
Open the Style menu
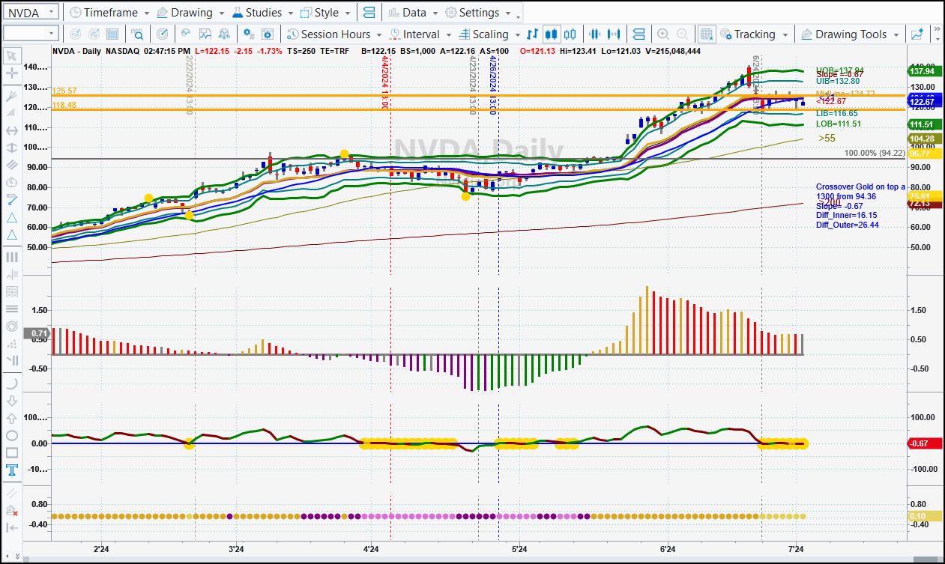(325, 13)
